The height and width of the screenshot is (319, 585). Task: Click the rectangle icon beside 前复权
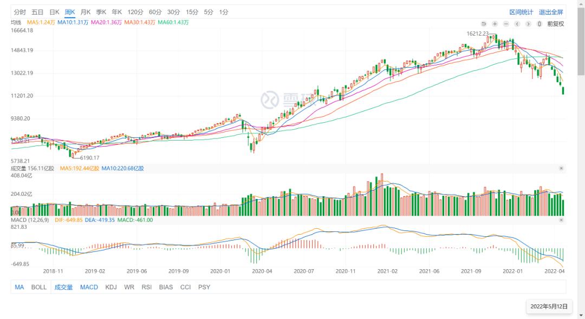pyautogui.click(x=539, y=24)
